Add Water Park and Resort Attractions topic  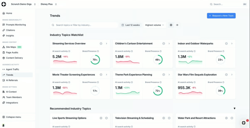tap(226, 118)
